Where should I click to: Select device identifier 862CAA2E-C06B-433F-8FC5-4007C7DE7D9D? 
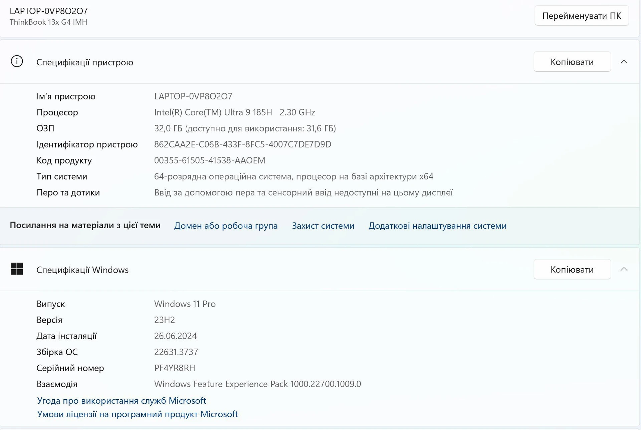pos(243,144)
